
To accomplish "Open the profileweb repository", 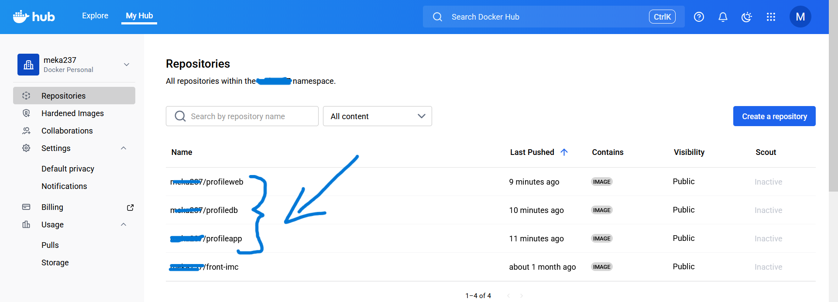I will (207, 182).
